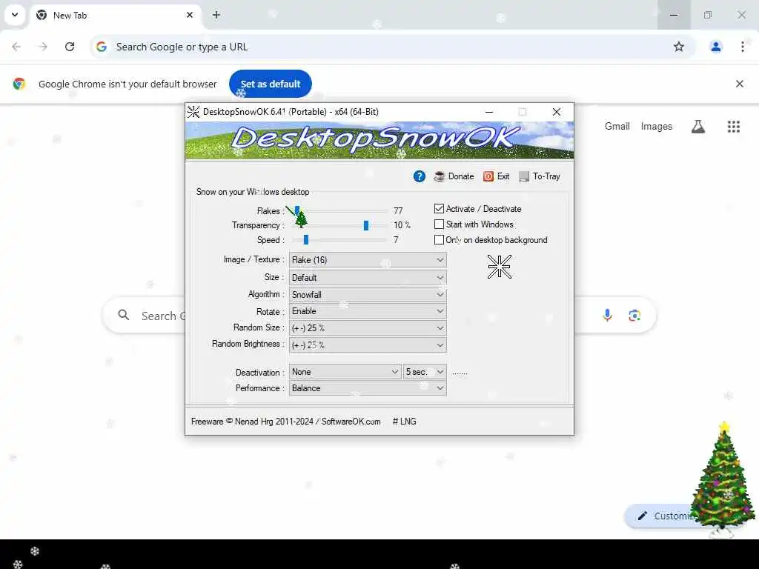Click the DesktopSnowOK banner image
The width and height of the screenshot is (759, 569).
[x=379, y=140]
